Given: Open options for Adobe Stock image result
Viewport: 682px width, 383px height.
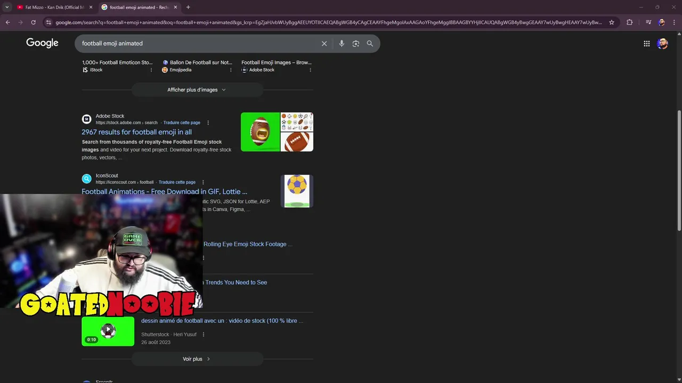Looking at the screenshot, I should click(x=310, y=70).
